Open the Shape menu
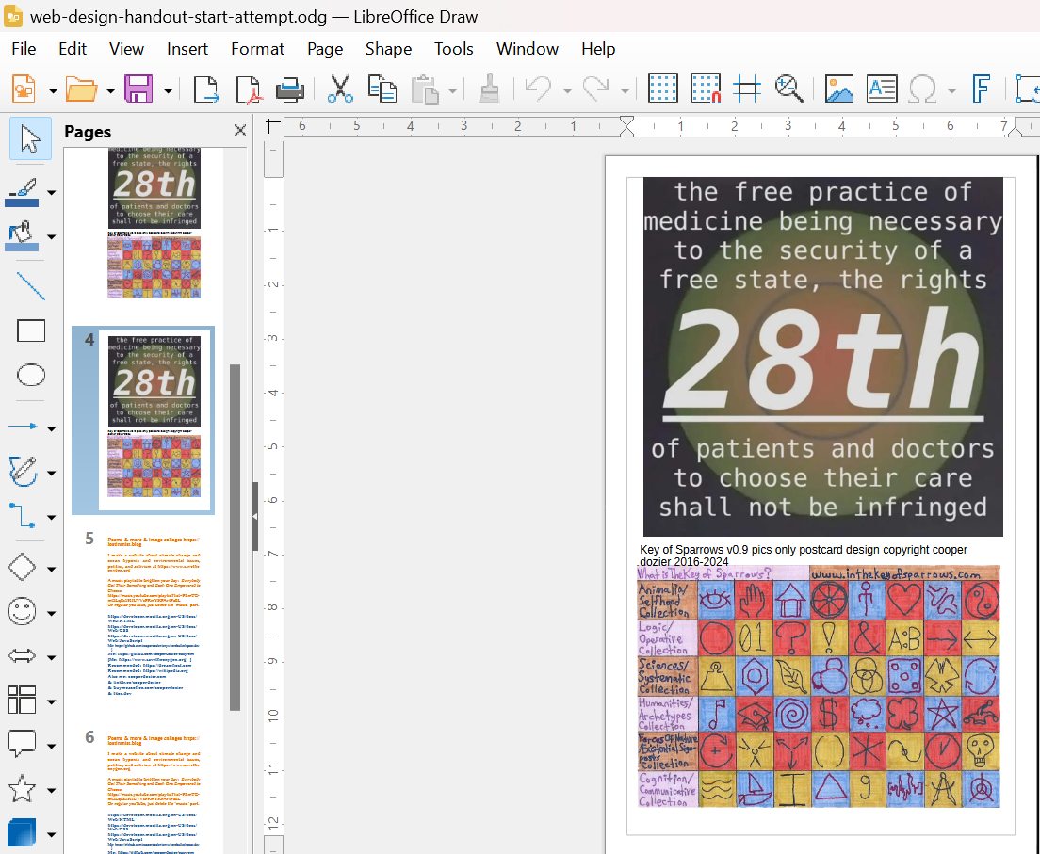The width and height of the screenshot is (1040, 854). coord(389,49)
